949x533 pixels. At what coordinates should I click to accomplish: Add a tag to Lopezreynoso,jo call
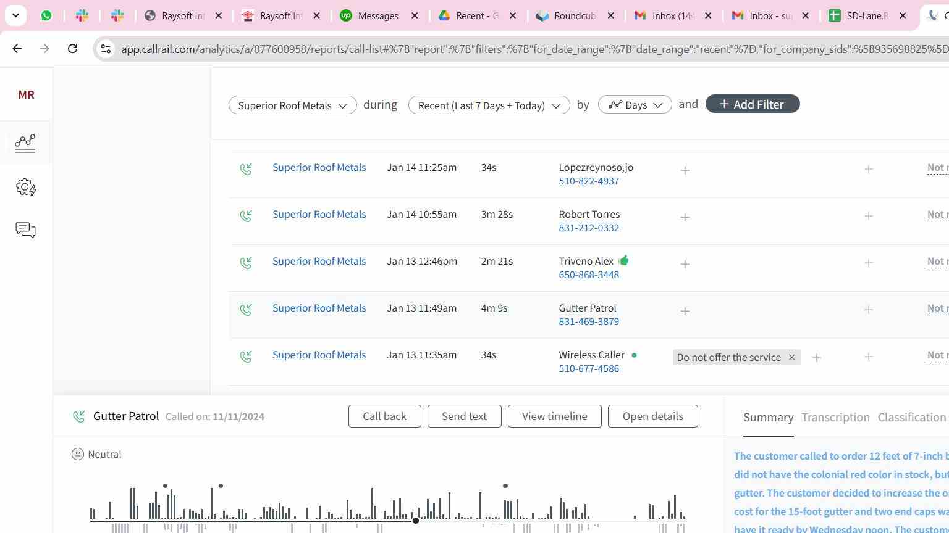click(x=685, y=170)
